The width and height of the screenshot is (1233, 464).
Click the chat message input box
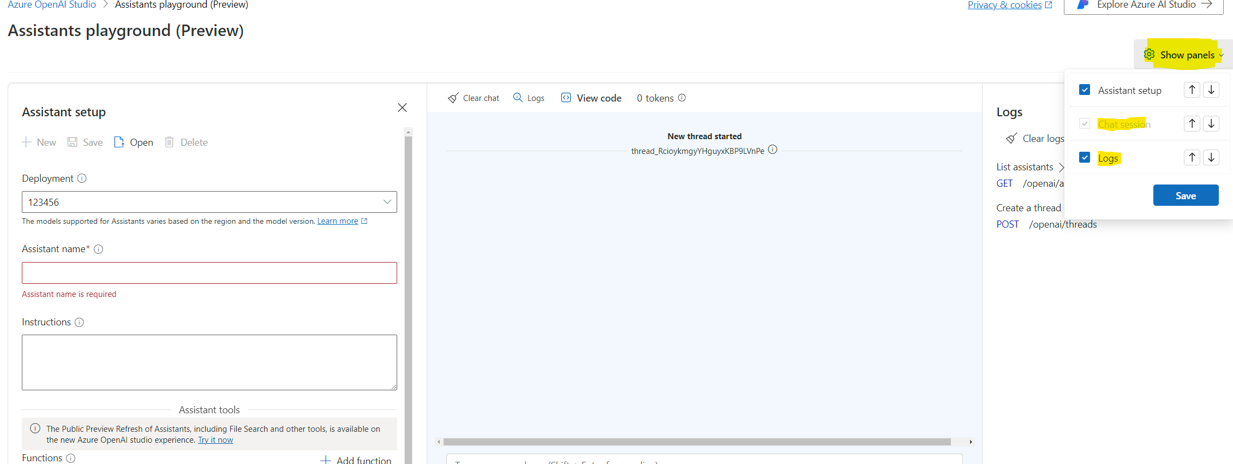(704, 459)
